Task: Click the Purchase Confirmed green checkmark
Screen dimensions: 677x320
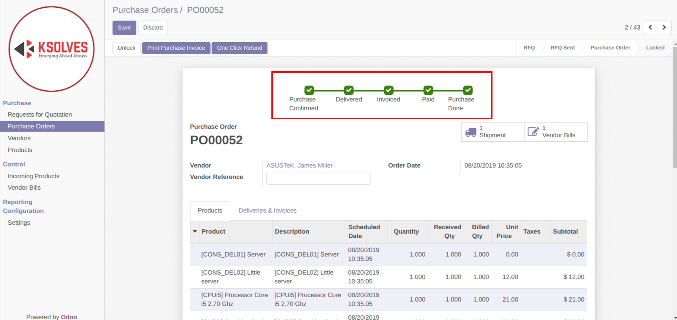Action: (309, 90)
